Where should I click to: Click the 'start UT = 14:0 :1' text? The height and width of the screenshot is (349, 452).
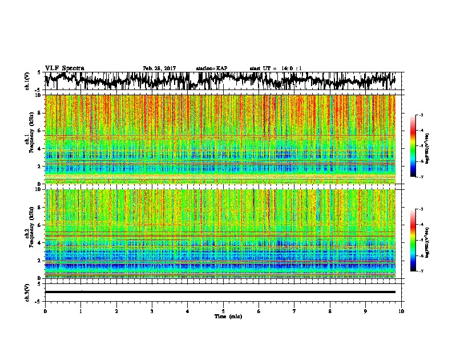pyautogui.click(x=276, y=68)
